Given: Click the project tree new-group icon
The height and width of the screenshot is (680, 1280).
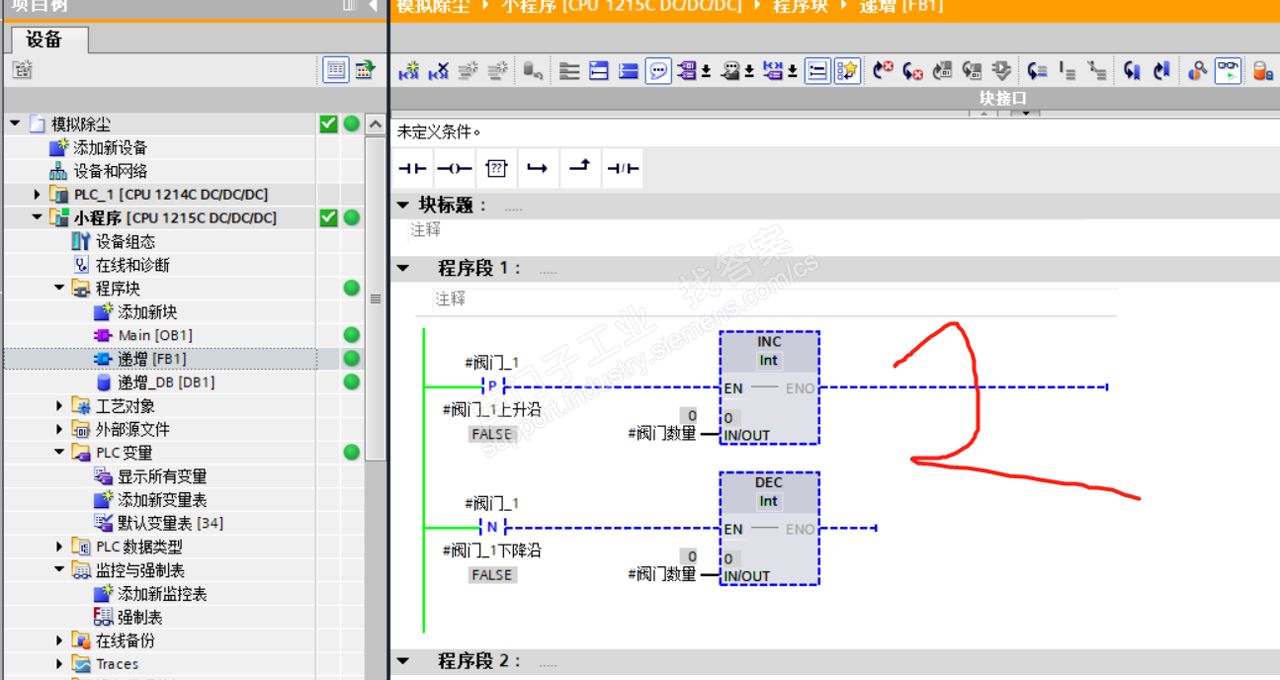Looking at the screenshot, I should 22,70.
